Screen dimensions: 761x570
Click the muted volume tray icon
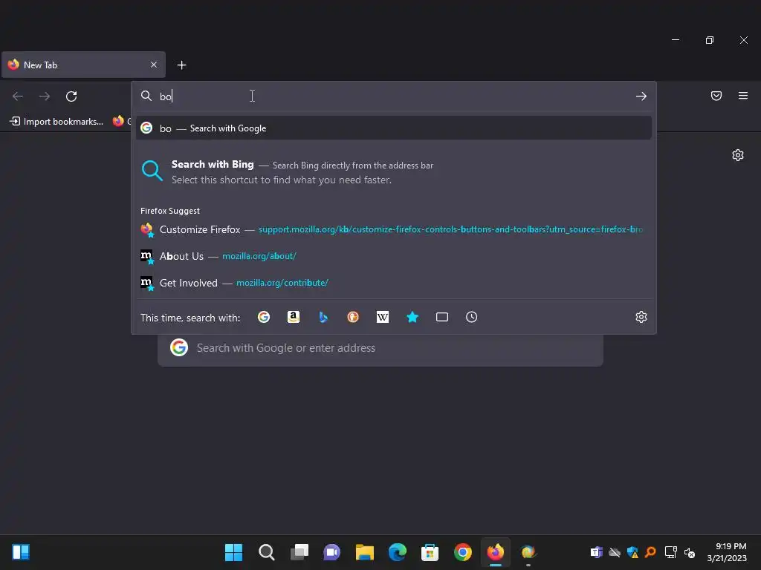[x=689, y=552]
